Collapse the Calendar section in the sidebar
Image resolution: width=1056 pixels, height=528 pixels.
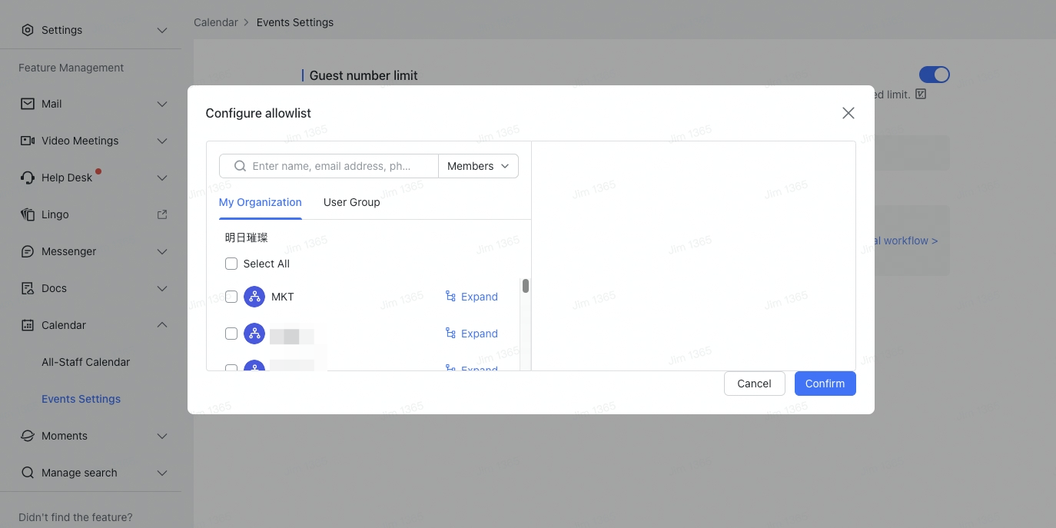pos(161,325)
